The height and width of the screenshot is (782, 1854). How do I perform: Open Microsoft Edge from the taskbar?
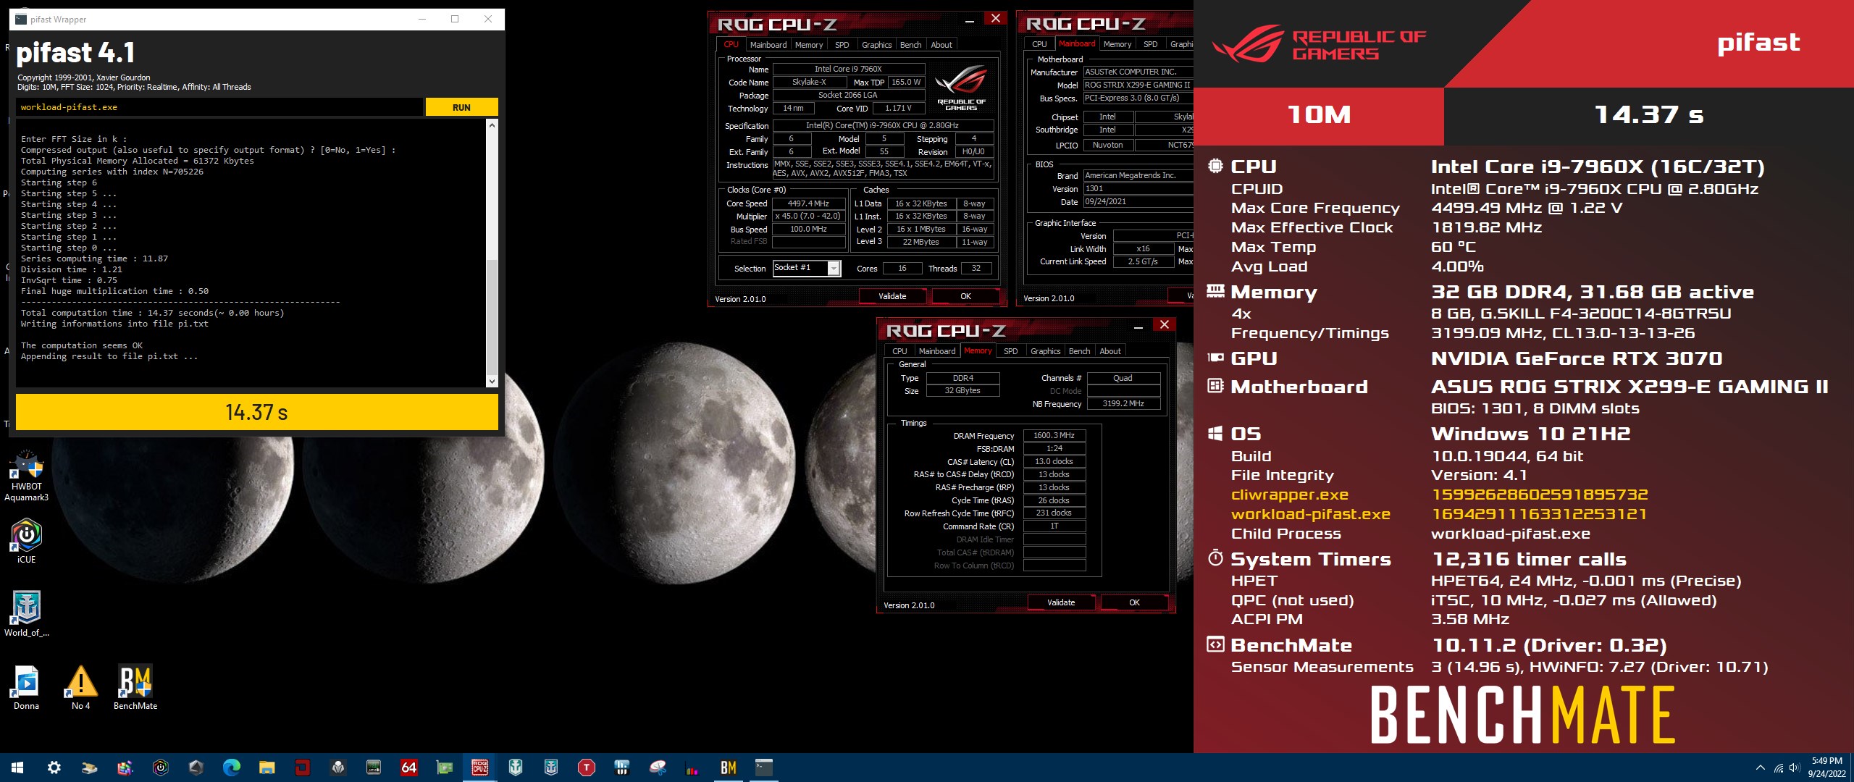pyautogui.click(x=232, y=768)
